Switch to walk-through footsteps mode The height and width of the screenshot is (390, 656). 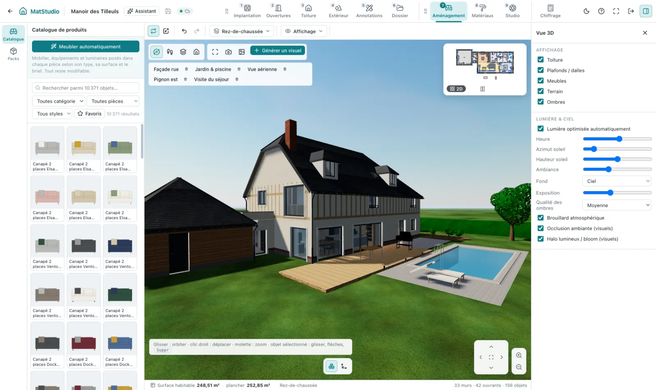(170, 52)
